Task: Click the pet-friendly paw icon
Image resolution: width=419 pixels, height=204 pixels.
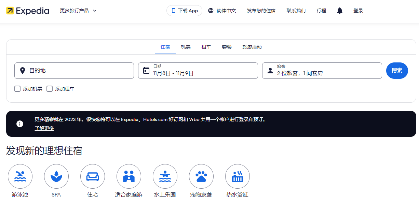Action: 201,176
